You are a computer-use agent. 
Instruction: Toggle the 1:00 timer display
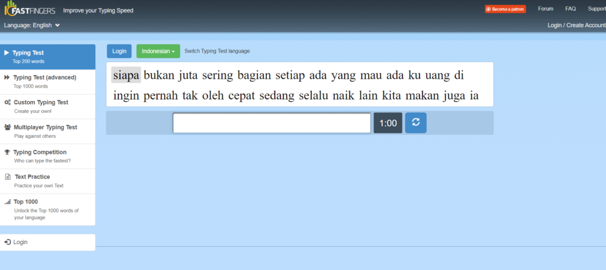pos(388,123)
